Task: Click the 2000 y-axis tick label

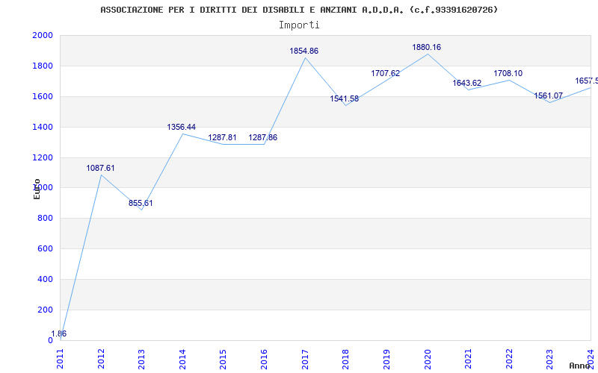Action: (43, 35)
